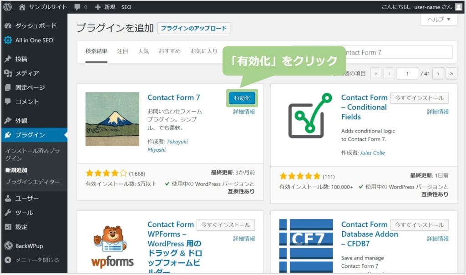Click the 投稿 pushpin icon
Image resolution: width=466 pixels, height=275 pixels.
[x=8, y=59]
